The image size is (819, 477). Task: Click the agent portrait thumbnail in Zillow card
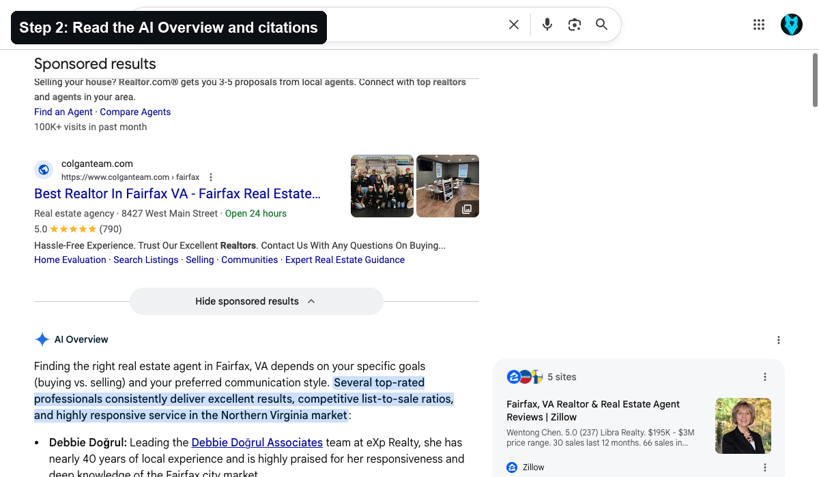(x=743, y=426)
